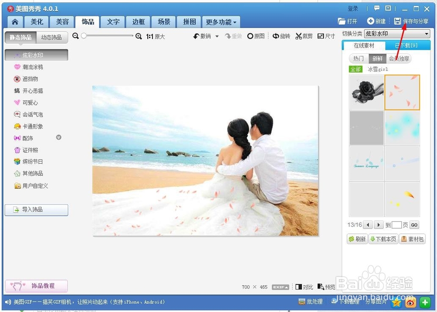The height and width of the screenshot is (312, 437).
Task: Select the 会员独享 filter toggle
Action: (x=399, y=59)
